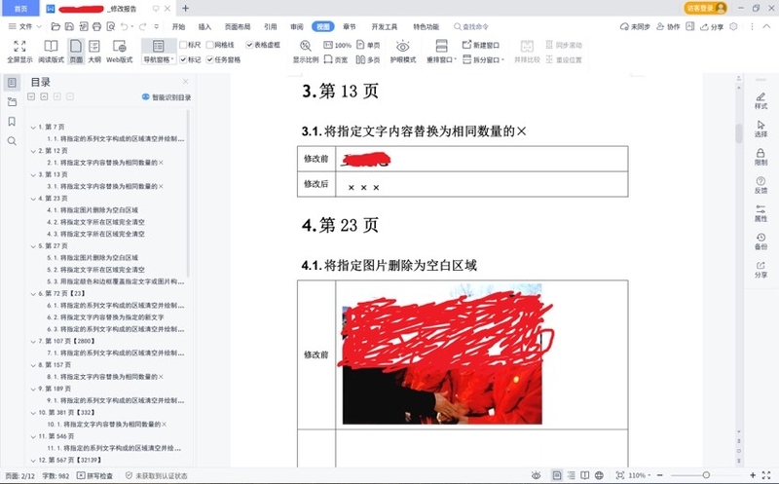The width and height of the screenshot is (779, 484).
Task: Click the print preview icon
Action: click(111, 26)
